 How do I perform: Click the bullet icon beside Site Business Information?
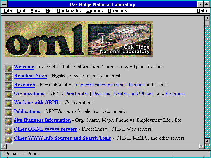[x=8, y=121]
